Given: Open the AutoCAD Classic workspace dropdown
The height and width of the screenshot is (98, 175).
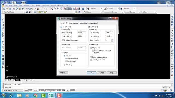Looking at the screenshot, I should [x=24, y=12].
